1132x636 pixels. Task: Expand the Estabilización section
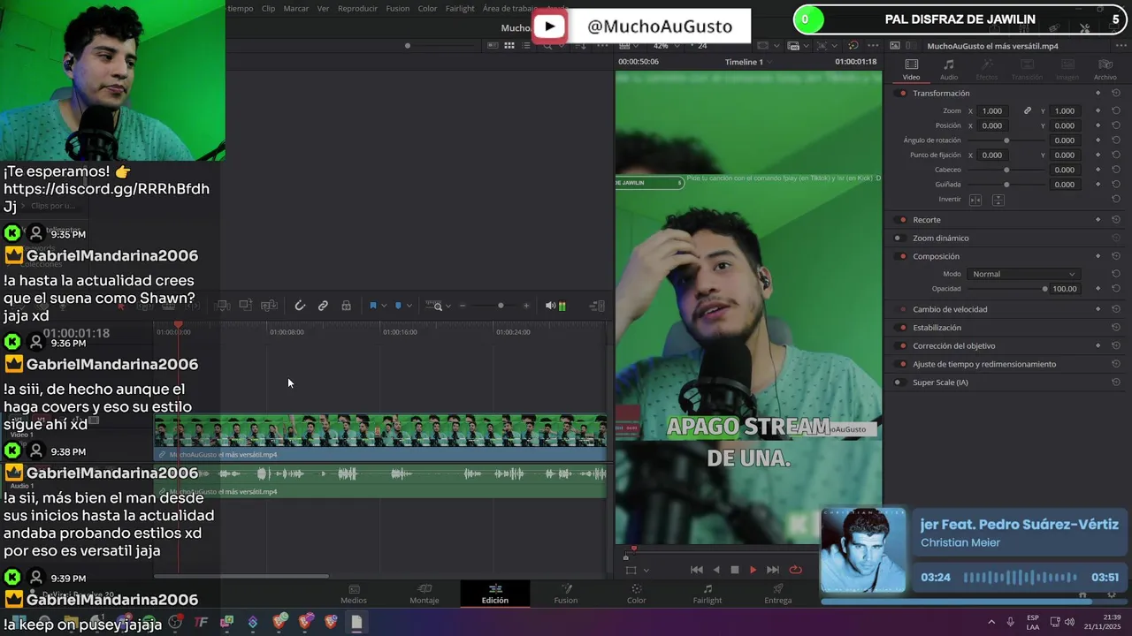pyautogui.click(x=937, y=328)
